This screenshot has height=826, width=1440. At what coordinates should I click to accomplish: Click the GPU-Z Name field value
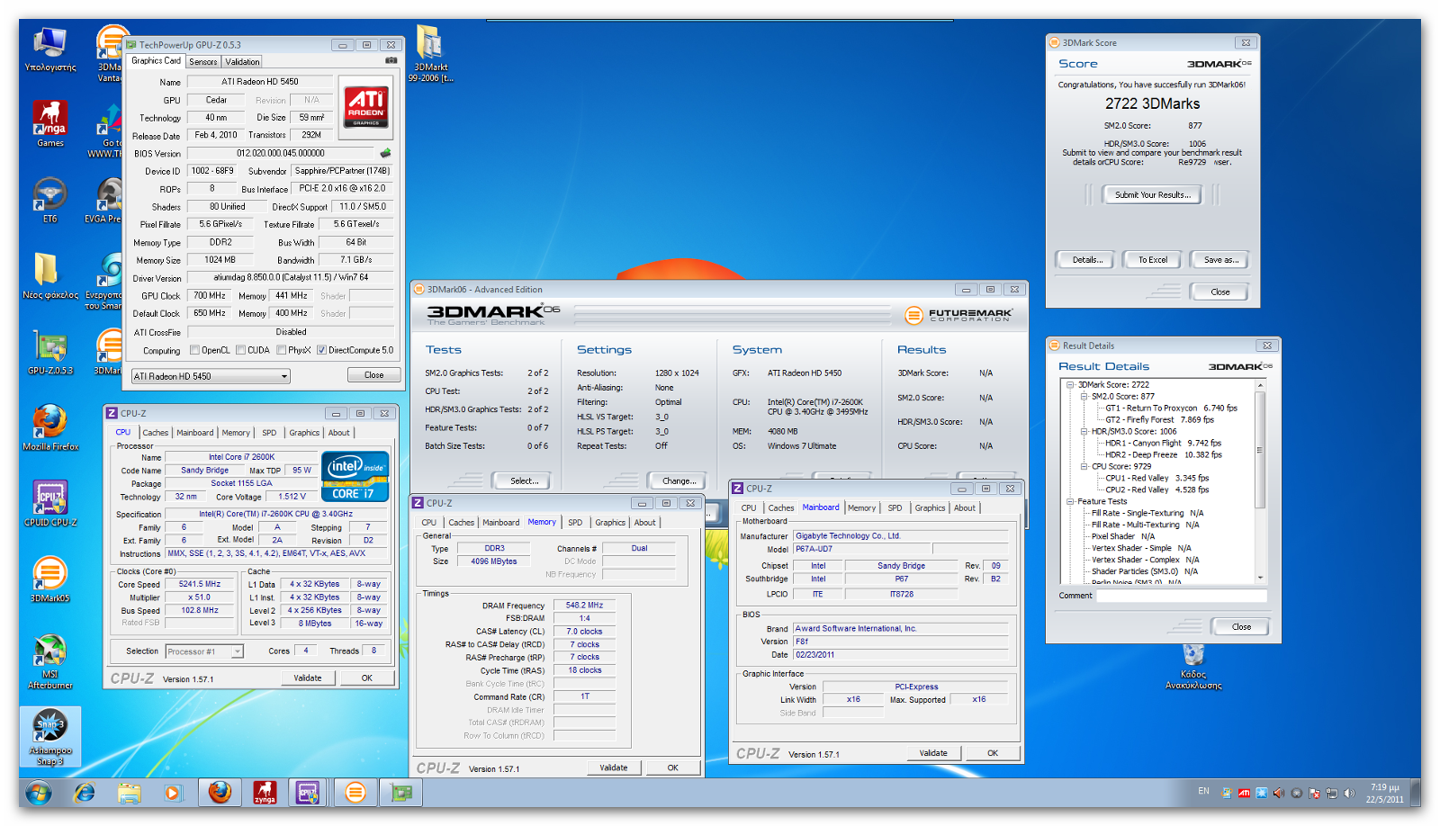tap(260, 82)
